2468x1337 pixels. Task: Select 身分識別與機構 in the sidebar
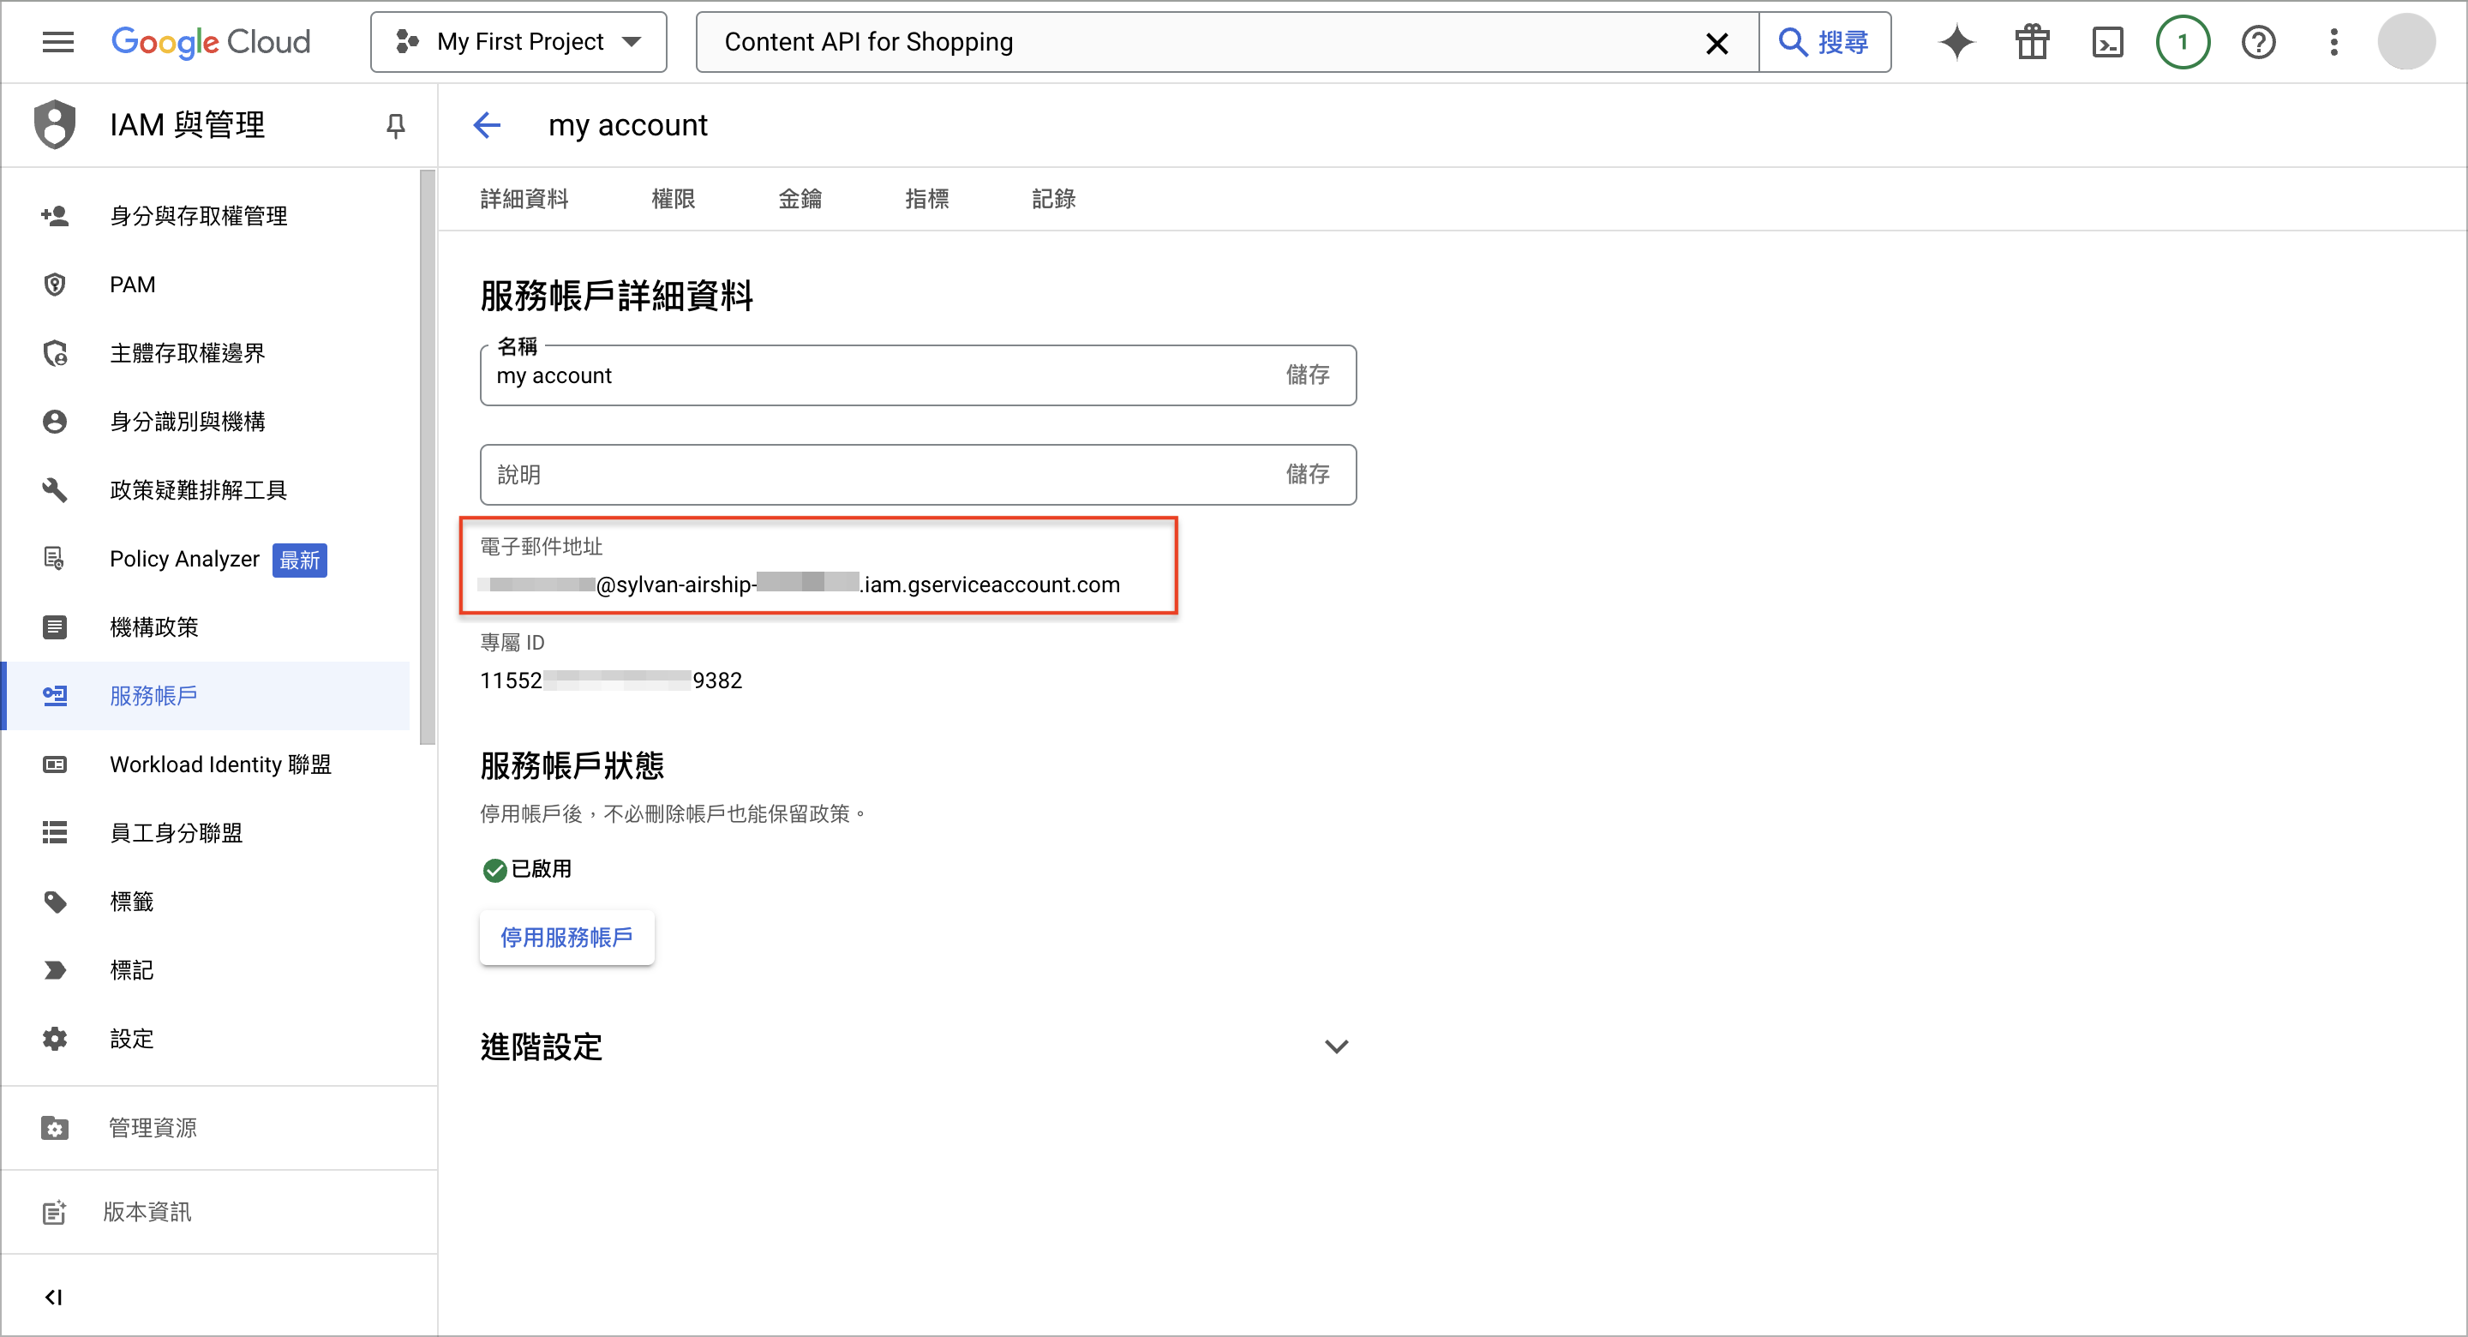coord(206,422)
